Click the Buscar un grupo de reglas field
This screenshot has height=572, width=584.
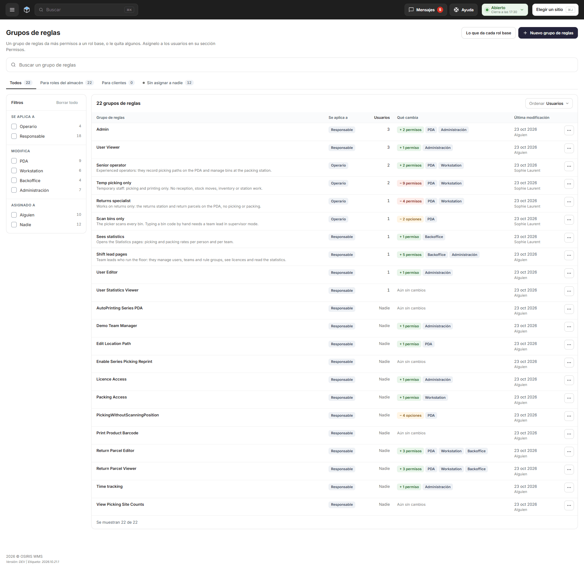(292, 65)
